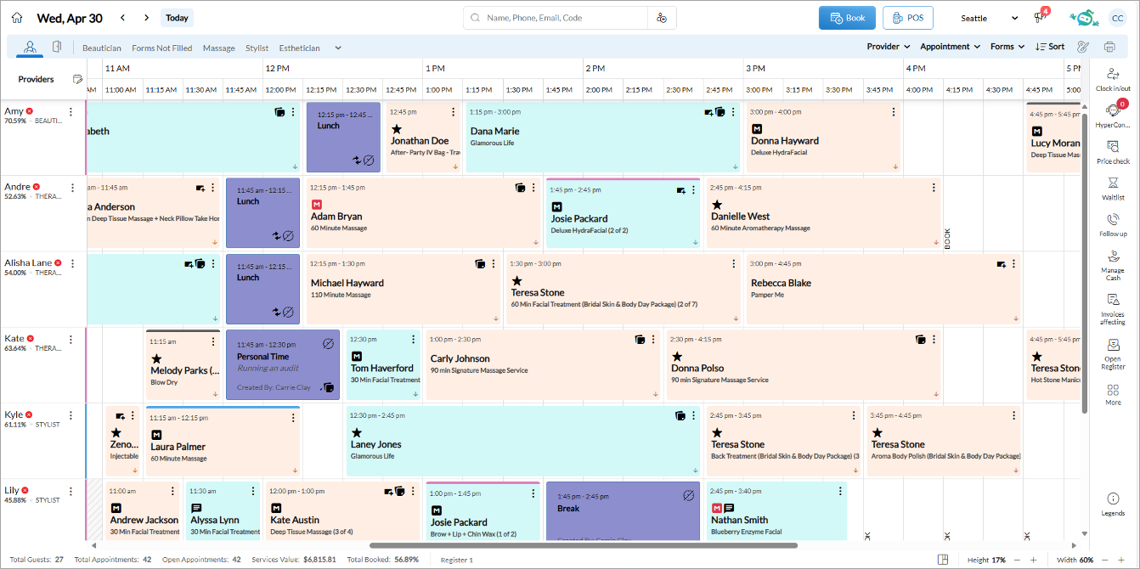Open Manage Cash sidebar icon
1140x569 pixels.
click(x=1113, y=265)
